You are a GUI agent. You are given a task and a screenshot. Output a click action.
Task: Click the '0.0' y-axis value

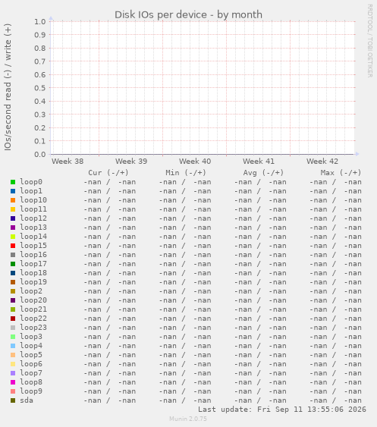(x=39, y=155)
